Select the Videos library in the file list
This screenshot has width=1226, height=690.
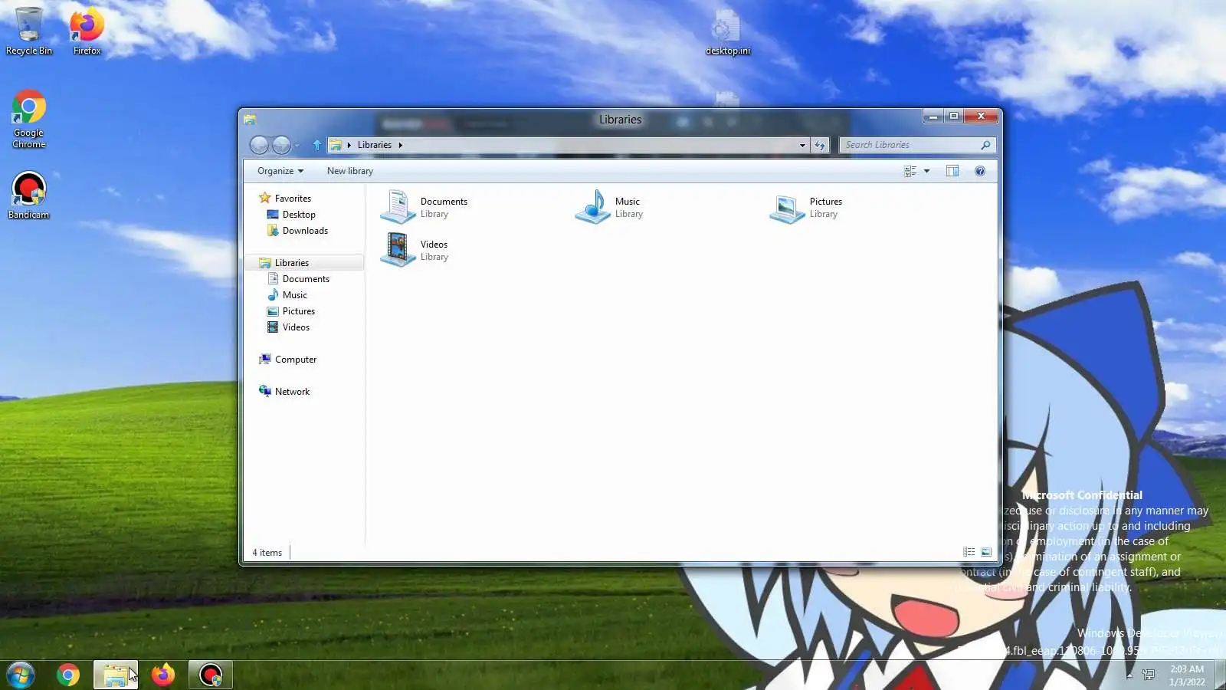pos(415,250)
